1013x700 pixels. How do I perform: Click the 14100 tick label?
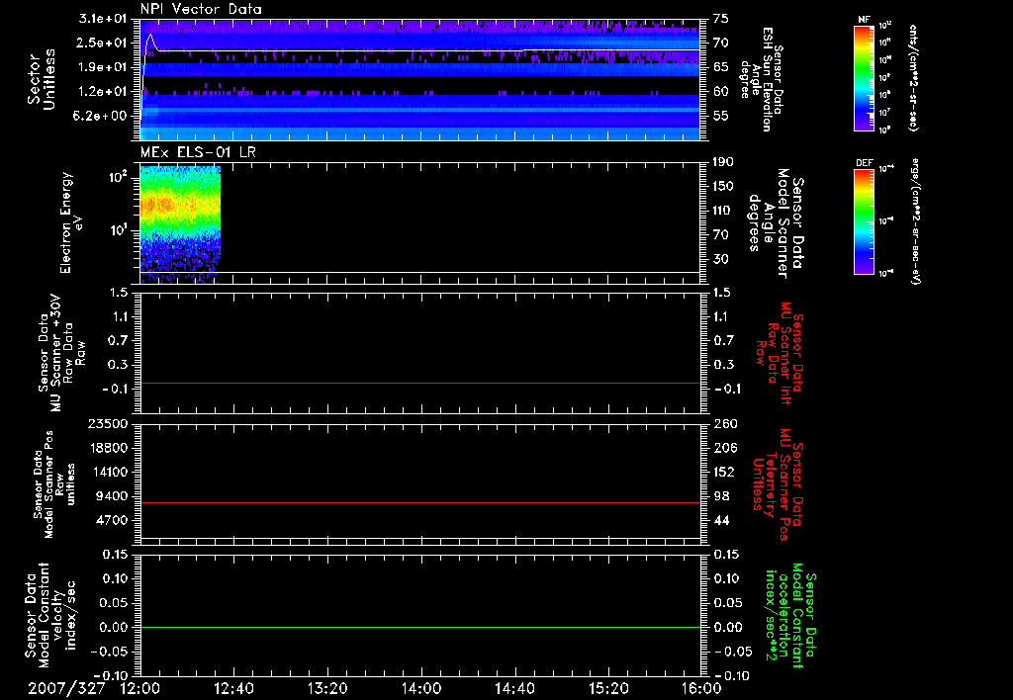click(x=109, y=472)
